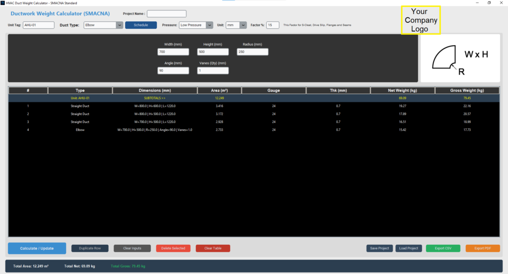The image size is (508, 274).
Task: Click the Area (m²) column header
Action: 219,90
